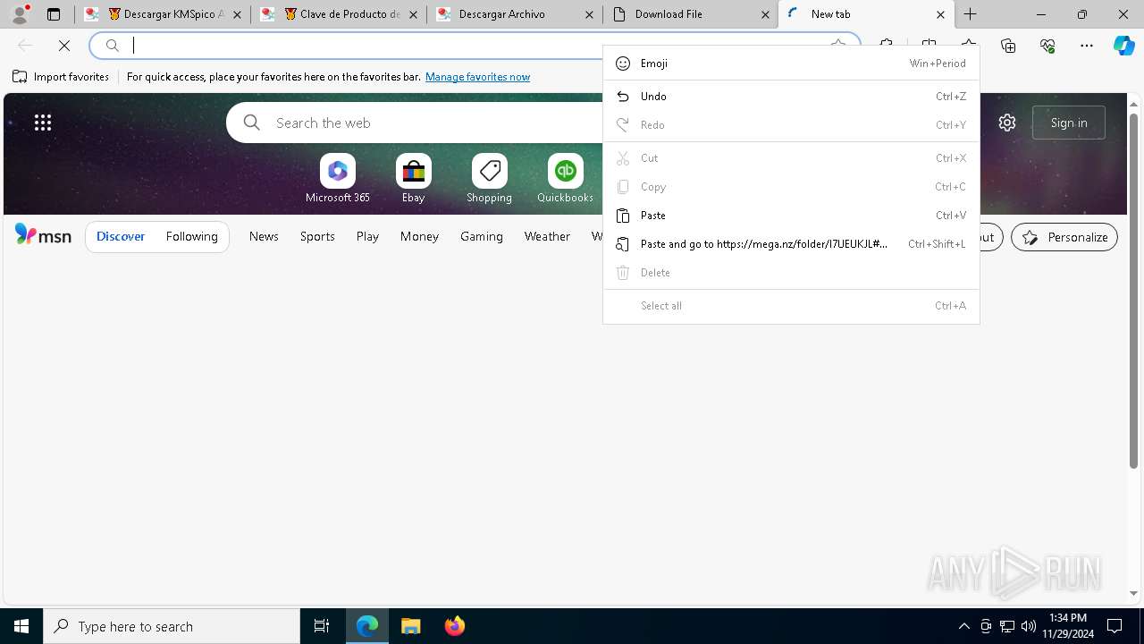Close the Descargar Archivo tab
Image resolution: width=1144 pixels, height=644 pixels.
(590, 14)
